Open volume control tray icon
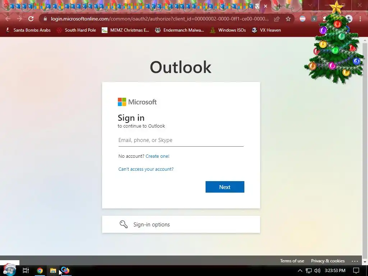368x276 pixels. click(x=317, y=271)
